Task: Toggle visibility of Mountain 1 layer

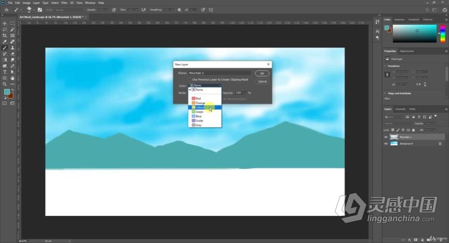Action: click(386, 137)
